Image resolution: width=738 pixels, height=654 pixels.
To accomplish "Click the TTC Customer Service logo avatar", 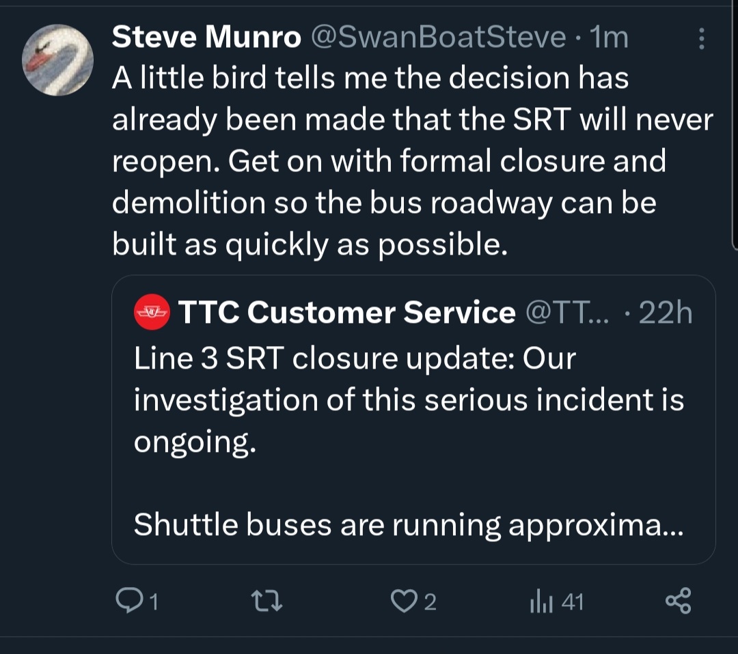I will click(x=152, y=312).
